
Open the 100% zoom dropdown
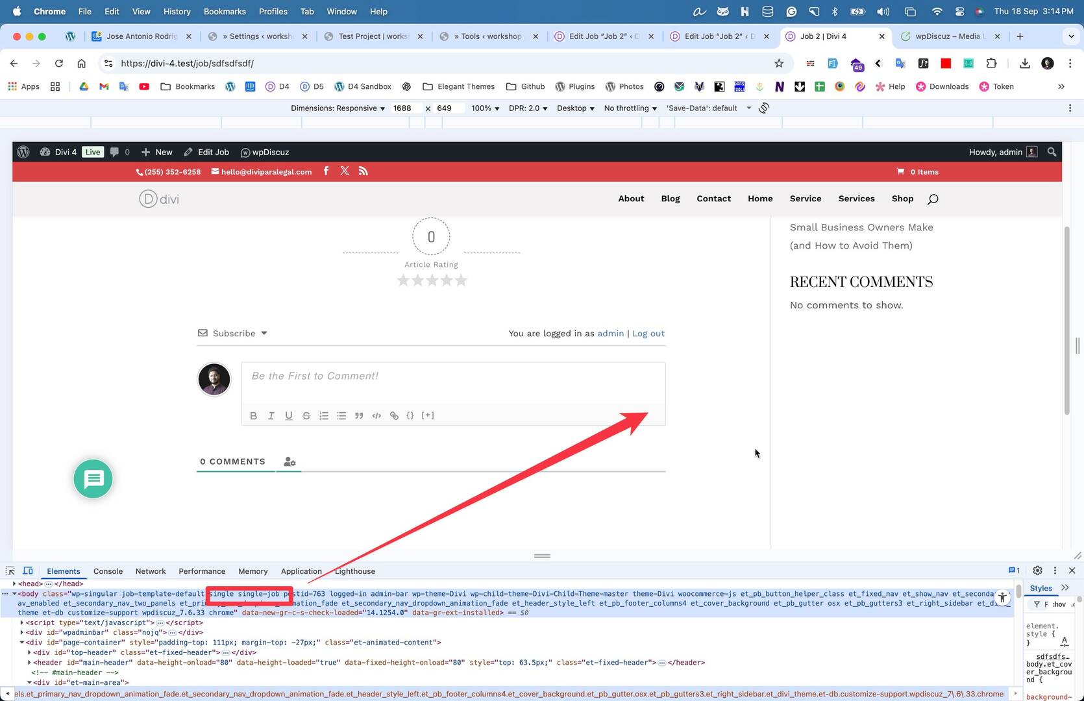[485, 108]
